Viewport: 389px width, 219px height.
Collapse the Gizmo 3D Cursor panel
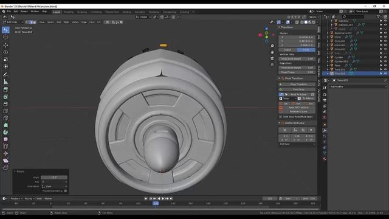(280, 123)
